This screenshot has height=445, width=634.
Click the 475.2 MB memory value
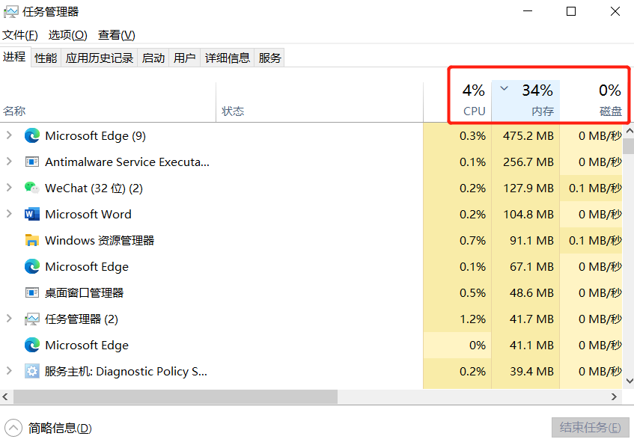pyautogui.click(x=528, y=136)
